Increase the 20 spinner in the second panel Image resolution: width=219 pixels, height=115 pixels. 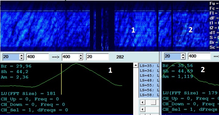(183, 55)
